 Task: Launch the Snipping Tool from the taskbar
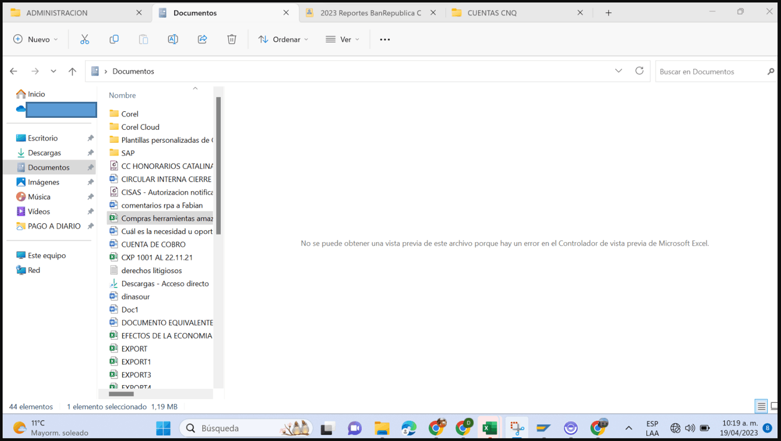click(516, 427)
